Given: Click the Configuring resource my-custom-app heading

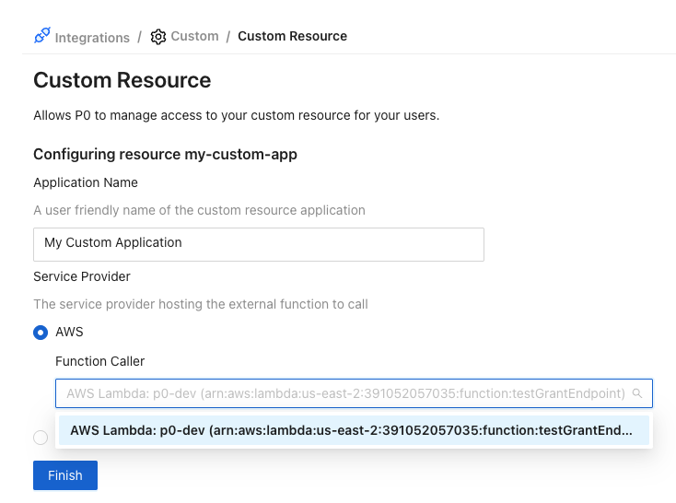Looking at the screenshot, I should [165, 154].
